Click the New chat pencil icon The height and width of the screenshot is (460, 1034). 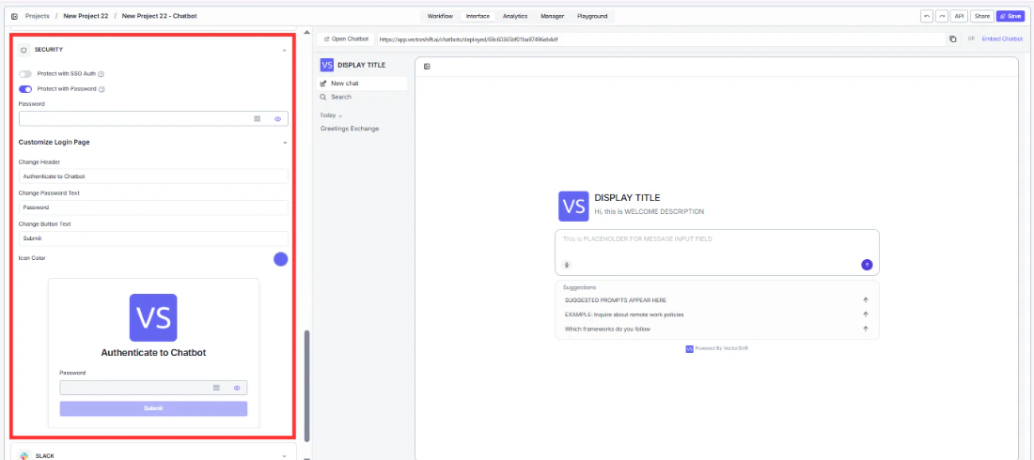323,84
